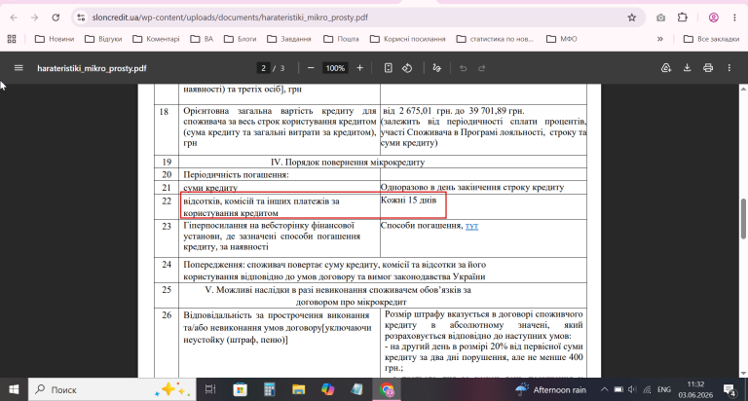
Task: Undo the last PDF annotation
Action: point(463,68)
